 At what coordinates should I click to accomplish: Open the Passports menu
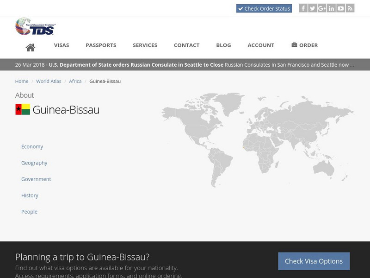101,45
